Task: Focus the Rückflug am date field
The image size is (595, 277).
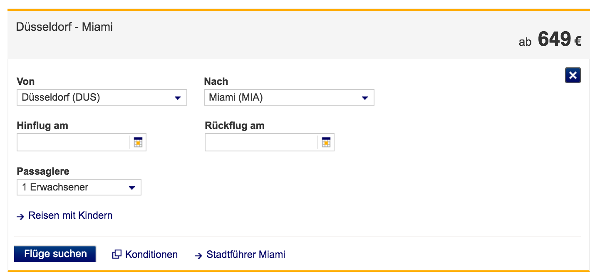Action: click(261, 143)
